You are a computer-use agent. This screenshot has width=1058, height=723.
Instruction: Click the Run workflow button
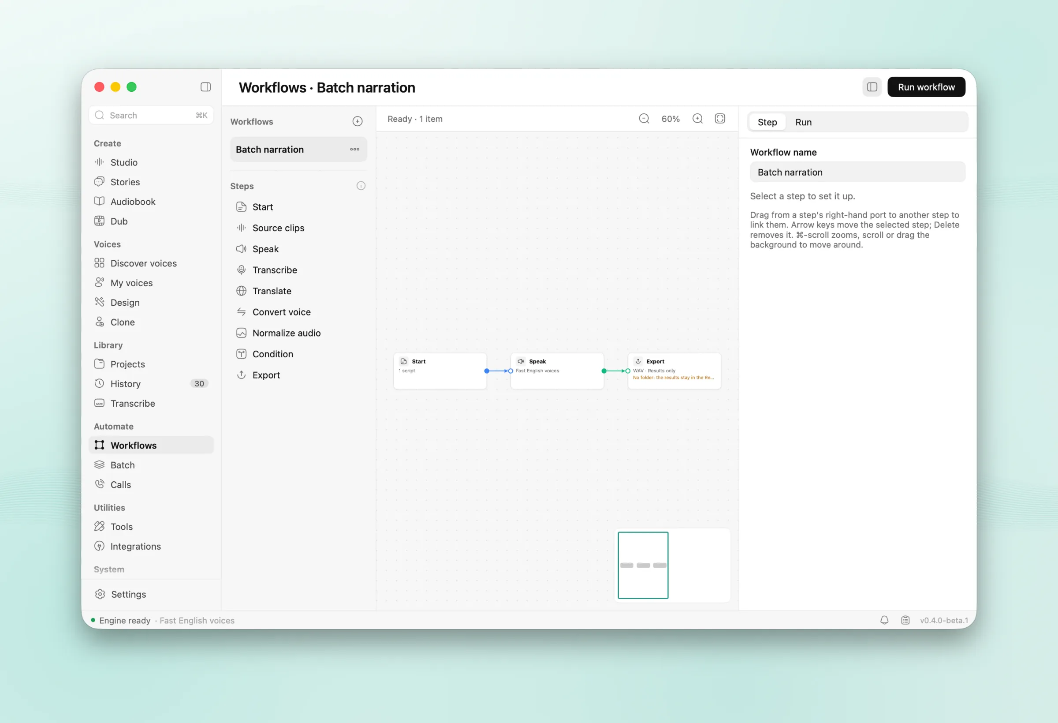926,87
